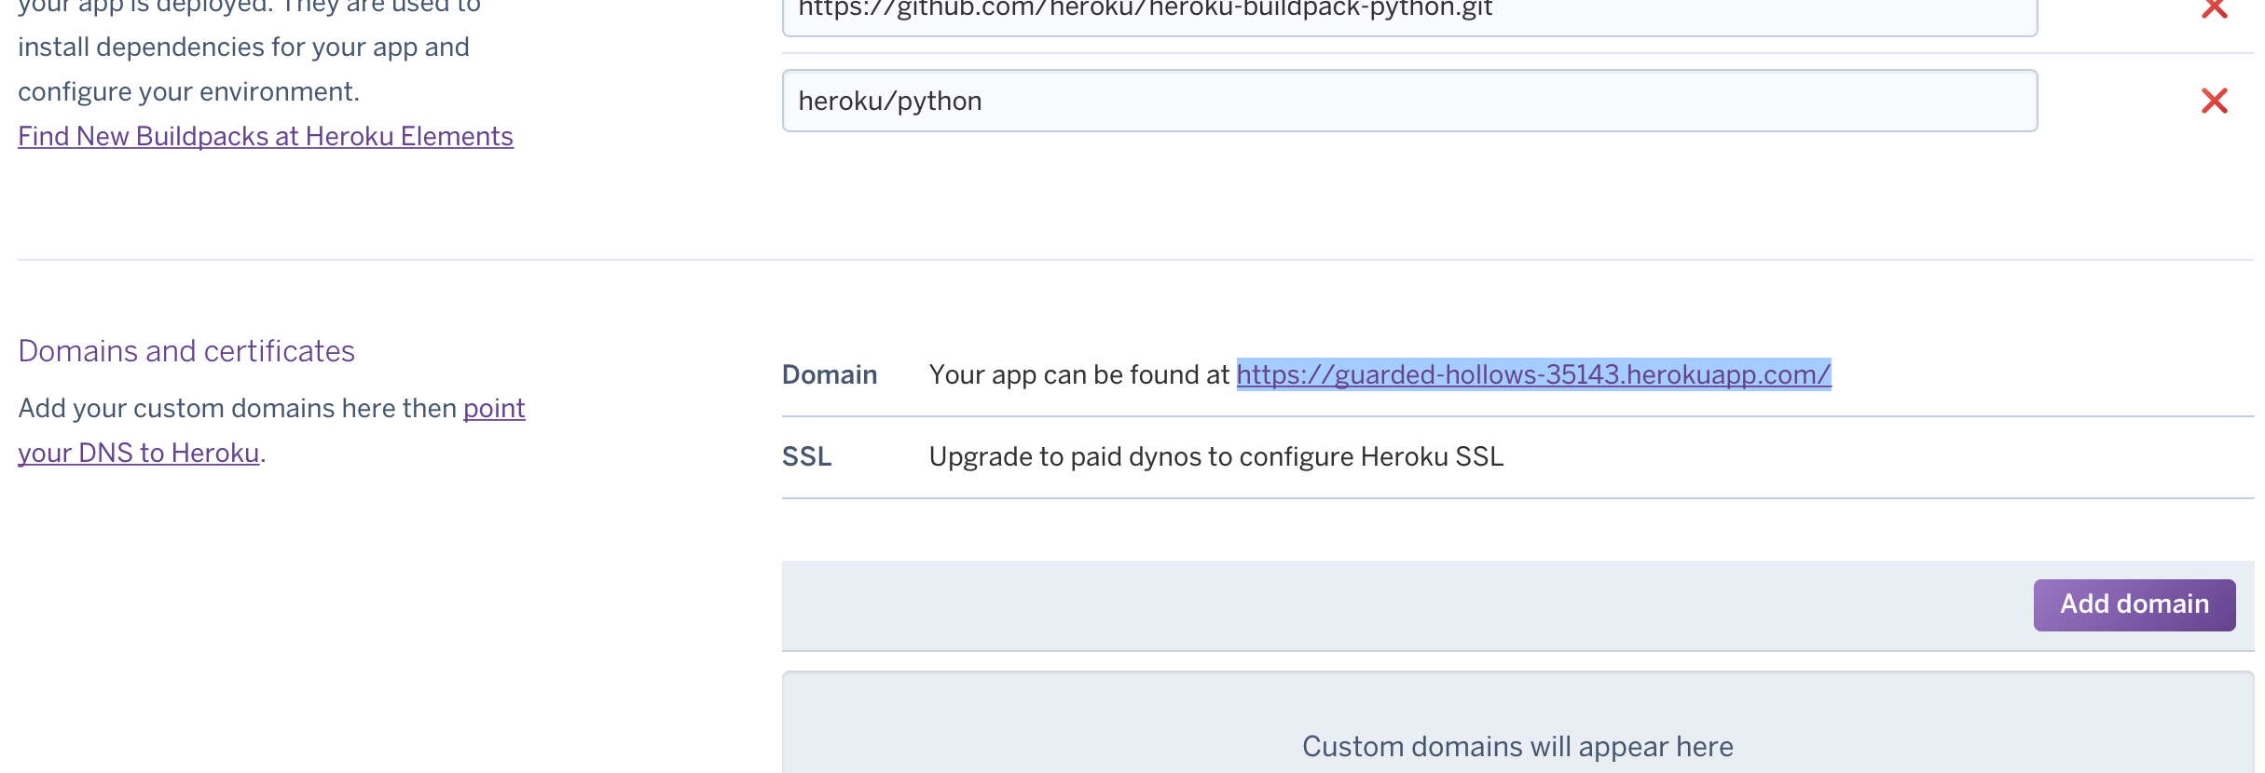This screenshot has height=773, width=2265.
Task: Click 'Add your custom domains here then' text
Action: pyautogui.click(x=238, y=409)
